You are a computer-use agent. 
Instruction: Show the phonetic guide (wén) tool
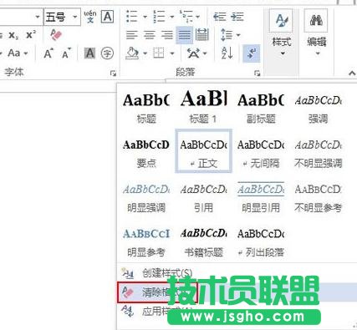[90, 17]
